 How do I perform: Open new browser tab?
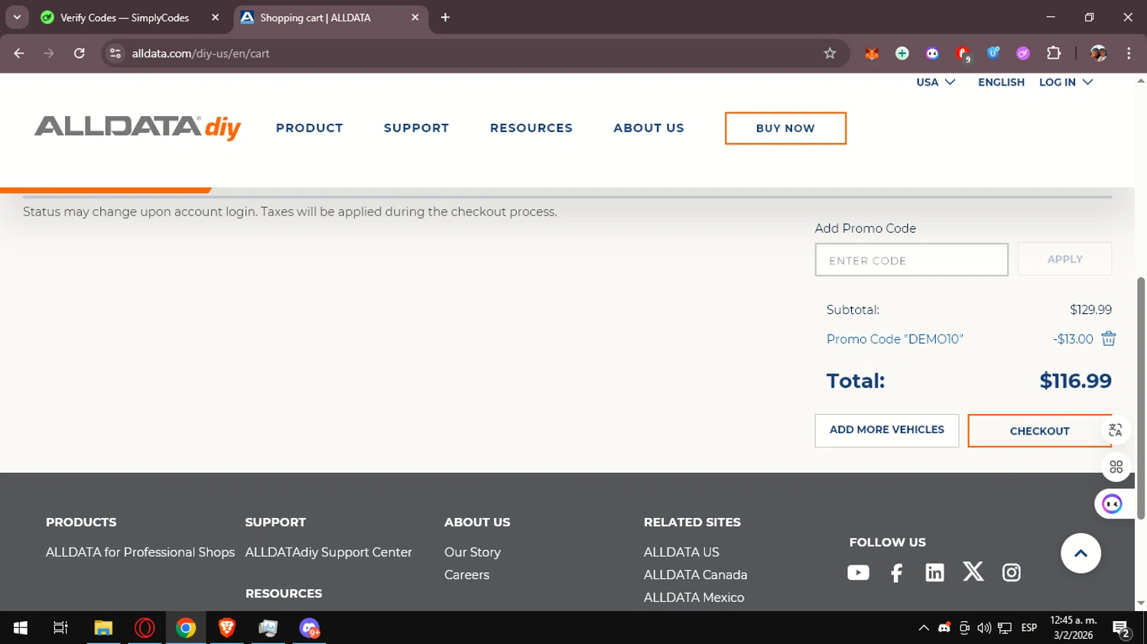(x=445, y=18)
